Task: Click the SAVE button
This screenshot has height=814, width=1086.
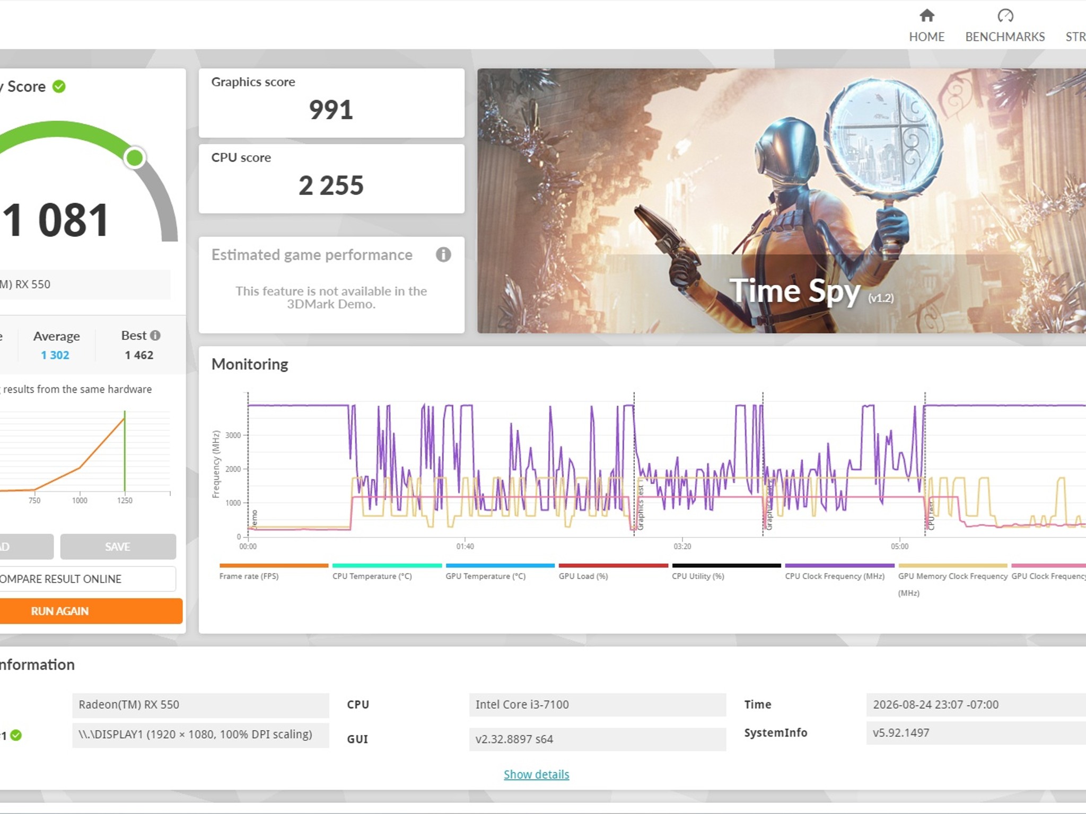Action: tap(118, 546)
